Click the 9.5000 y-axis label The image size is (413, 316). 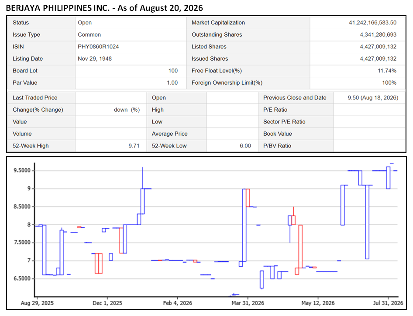pos(22,171)
